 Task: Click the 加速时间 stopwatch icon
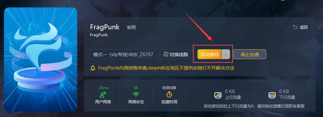coord(169,94)
